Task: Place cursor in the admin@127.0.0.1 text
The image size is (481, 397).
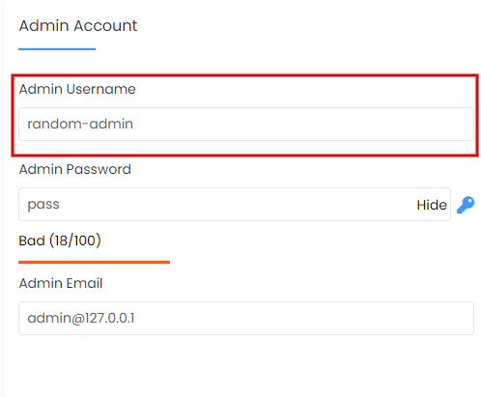Action: click(81, 319)
